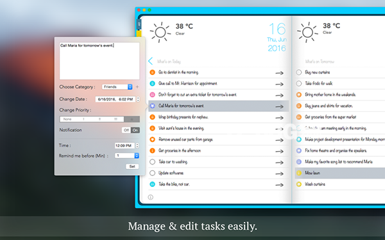The width and height of the screenshot is (385, 240).
Task: Click the Set button
Action: (132, 166)
